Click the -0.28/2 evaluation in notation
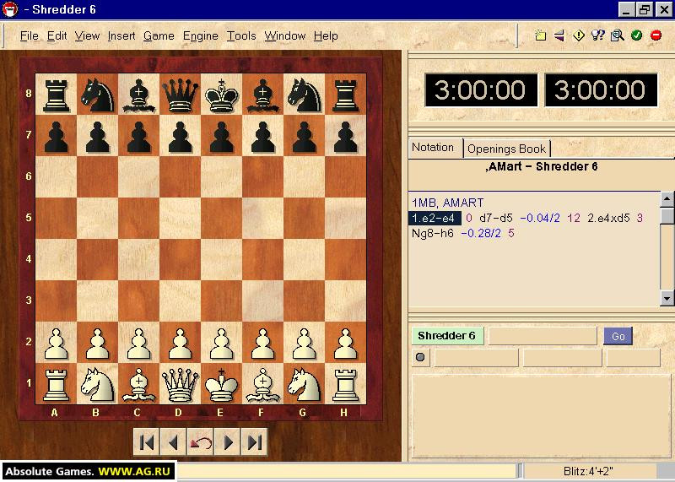Screen dimensions: 675x482 coord(481,234)
